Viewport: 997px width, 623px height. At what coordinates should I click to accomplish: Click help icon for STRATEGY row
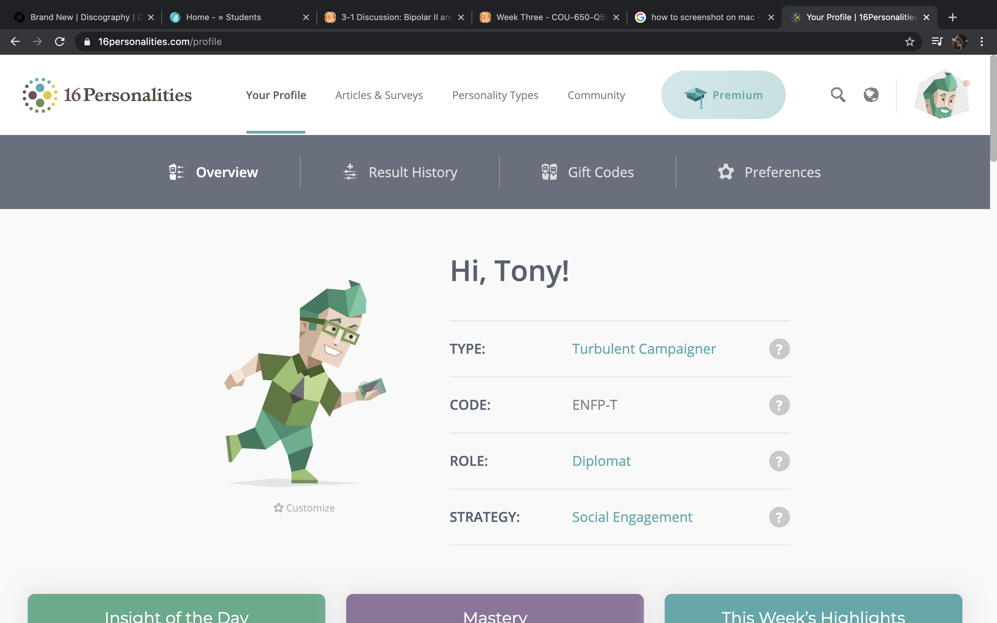[779, 517]
